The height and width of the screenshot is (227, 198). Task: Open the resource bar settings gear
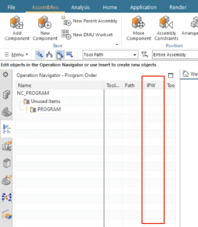(x=6, y=74)
